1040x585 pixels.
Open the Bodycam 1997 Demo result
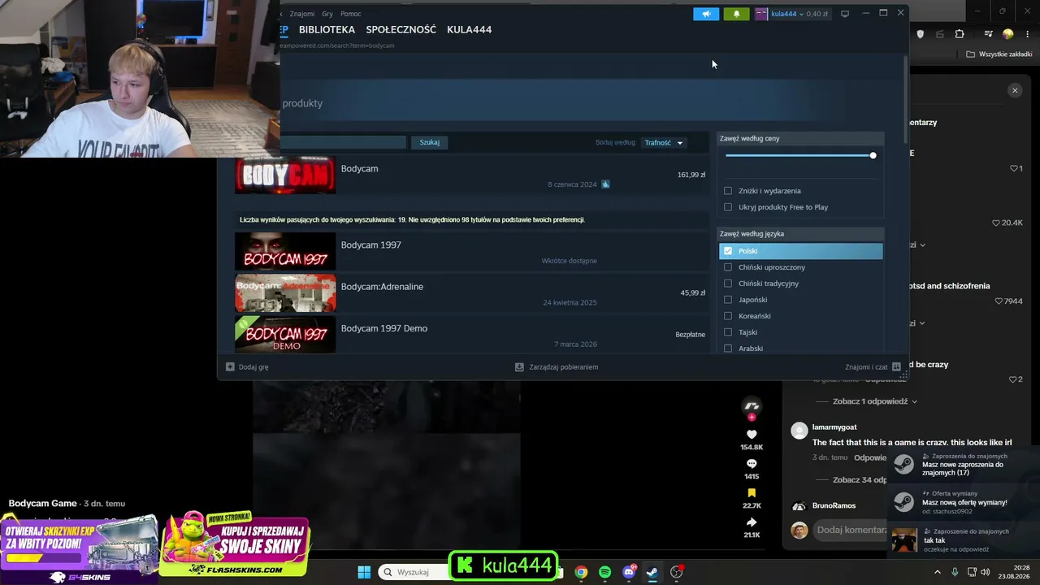coord(471,335)
